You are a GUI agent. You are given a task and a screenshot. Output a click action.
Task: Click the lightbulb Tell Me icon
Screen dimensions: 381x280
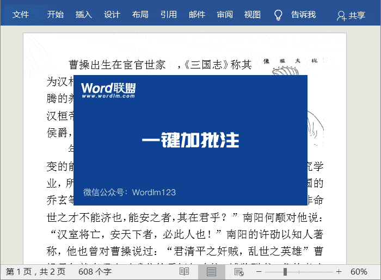coord(278,15)
